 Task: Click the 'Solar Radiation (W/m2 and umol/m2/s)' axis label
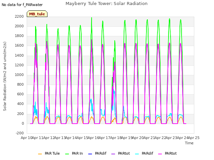coord(5,76)
